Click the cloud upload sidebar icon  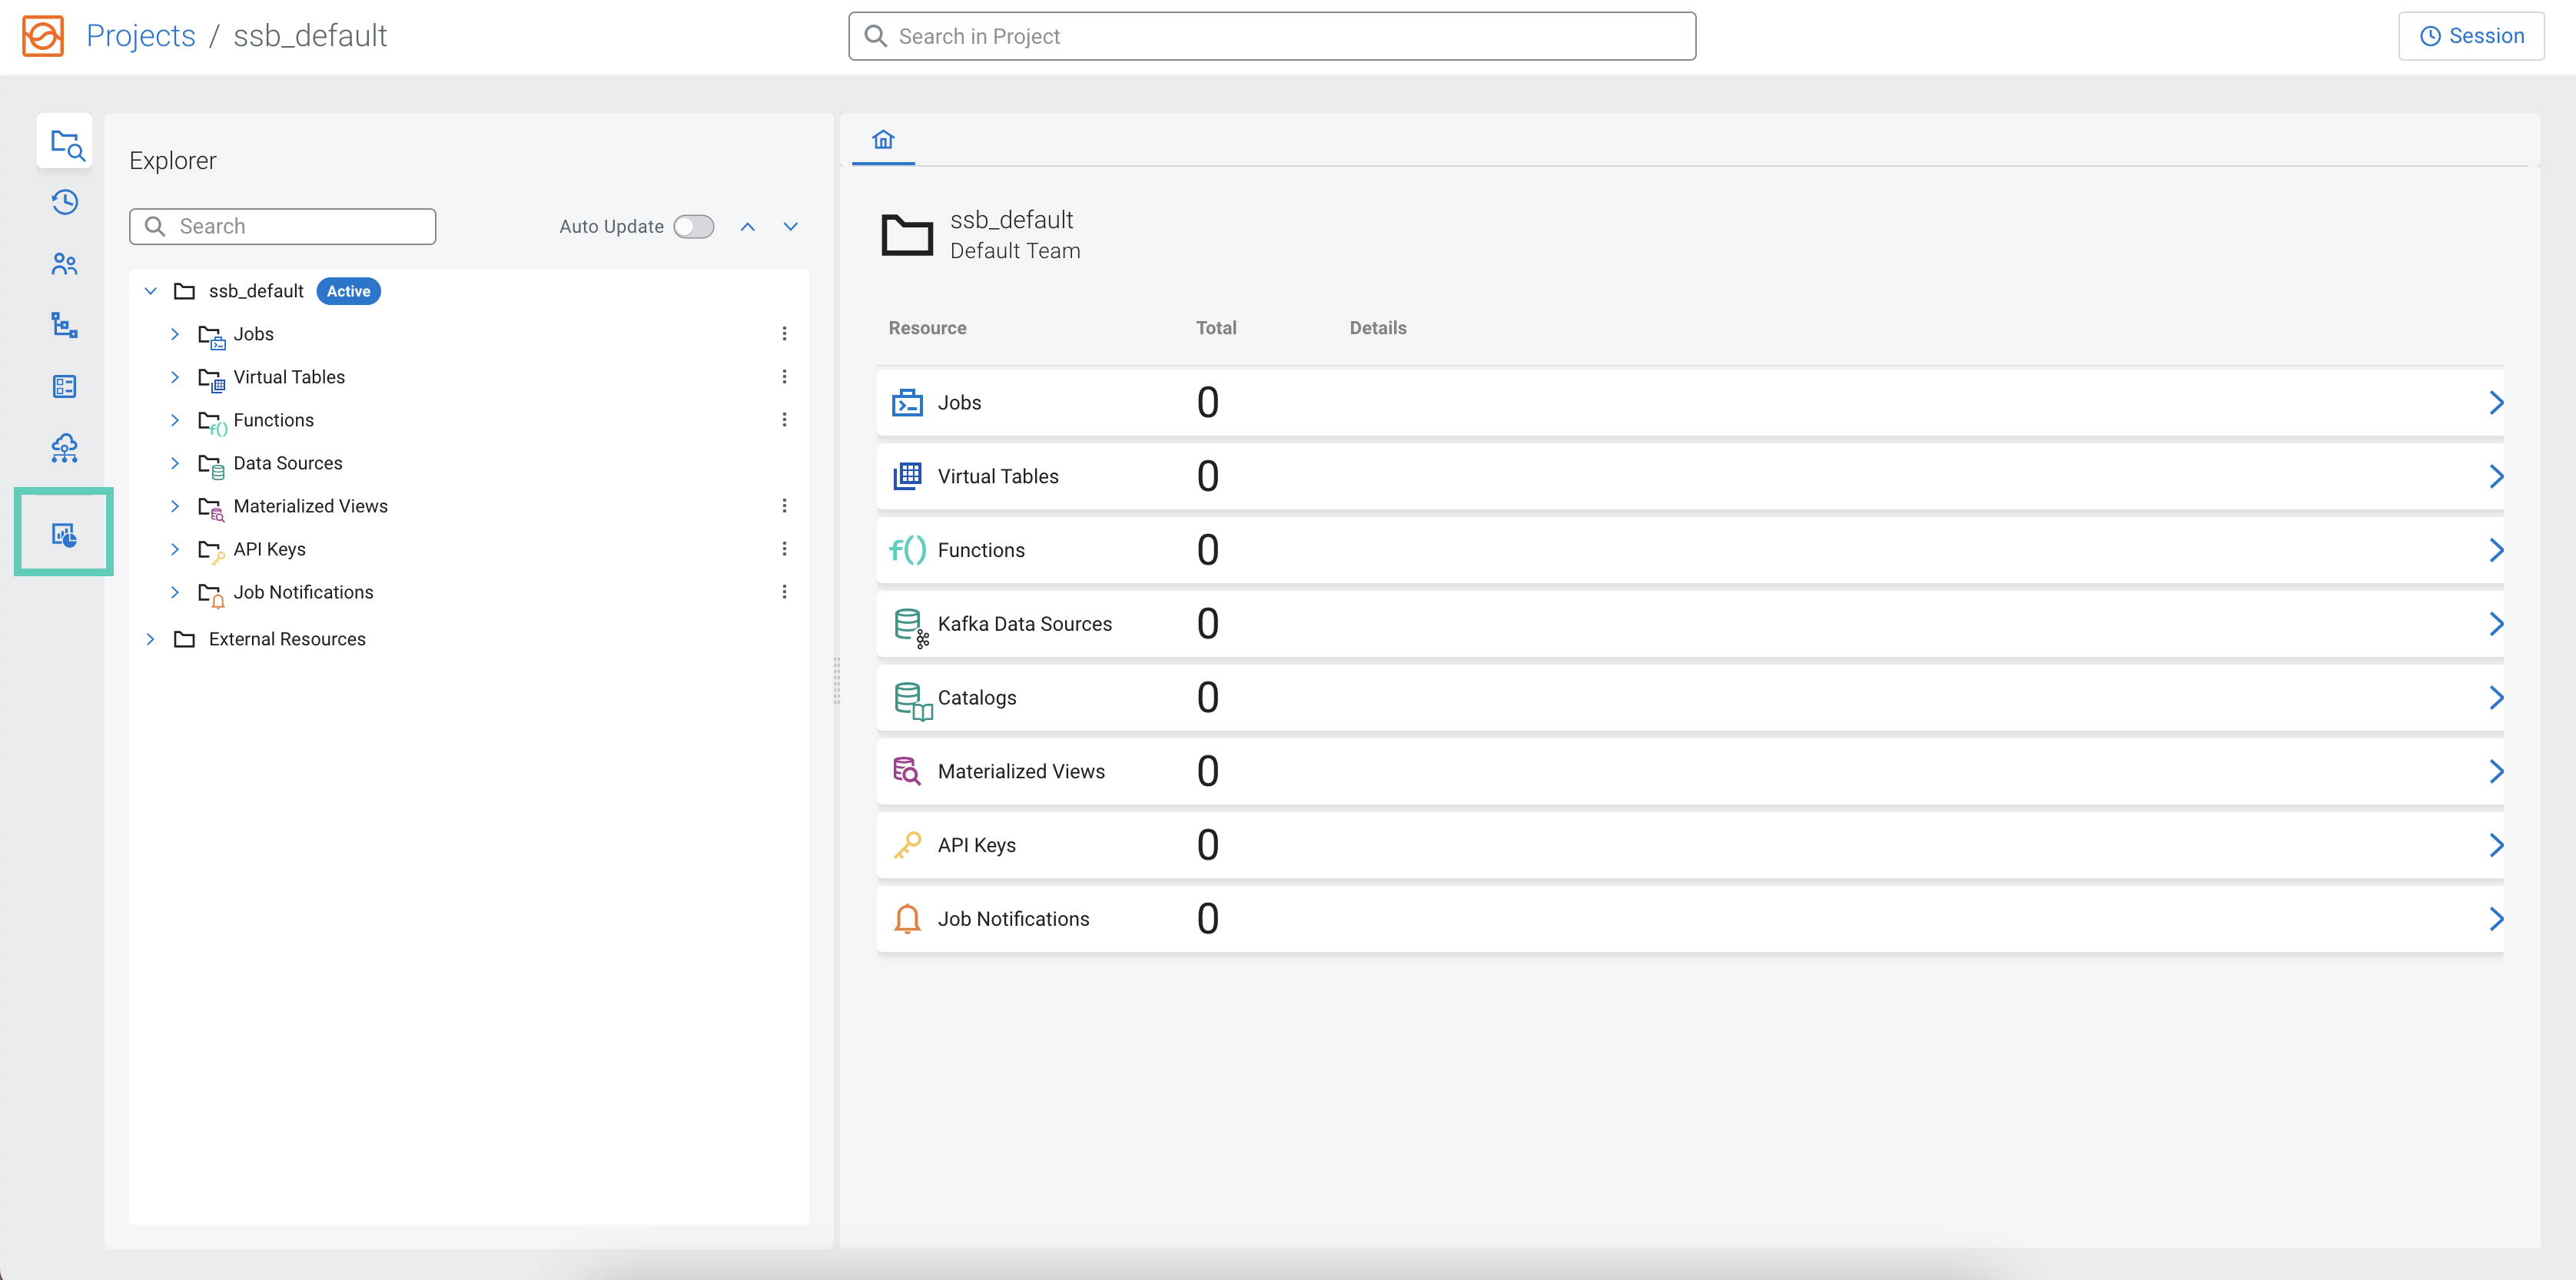click(x=65, y=448)
